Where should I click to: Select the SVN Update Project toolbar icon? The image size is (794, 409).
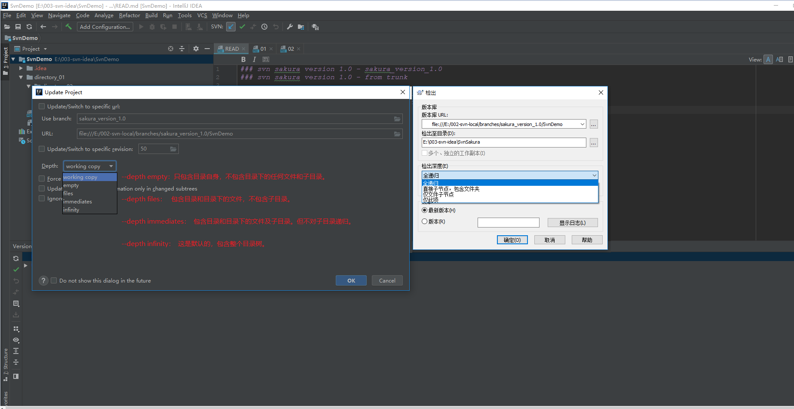click(231, 27)
